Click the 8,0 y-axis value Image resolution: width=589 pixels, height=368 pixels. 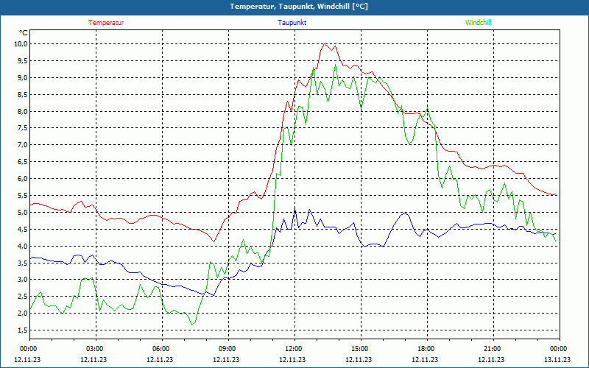pos(23,111)
